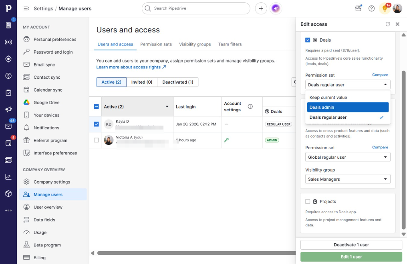Open the Pulse broadcast icon in sidebar
This screenshot has height=264, width=407.
(8, 42)
